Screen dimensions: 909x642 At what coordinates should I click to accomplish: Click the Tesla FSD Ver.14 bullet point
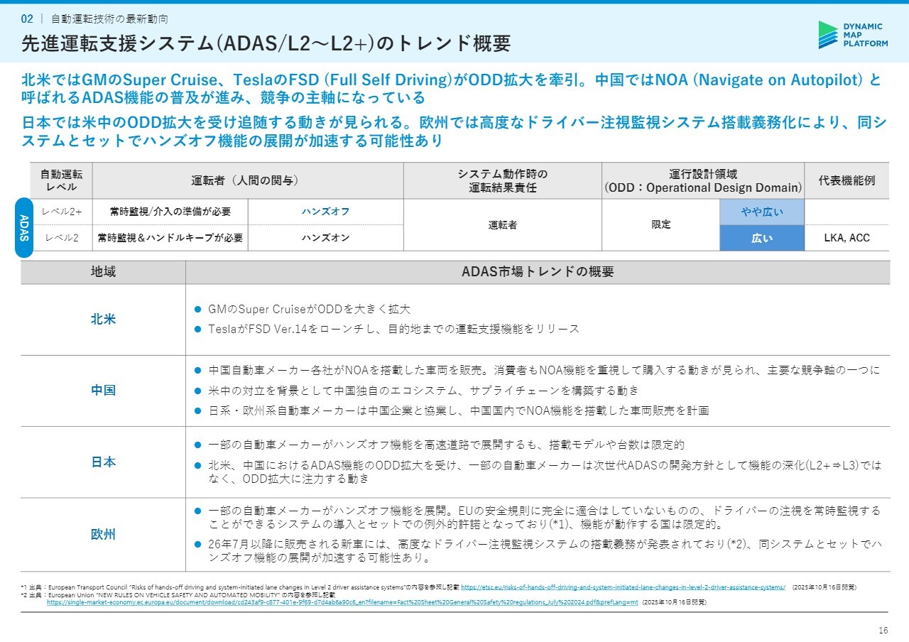click(x=393, y=329)
